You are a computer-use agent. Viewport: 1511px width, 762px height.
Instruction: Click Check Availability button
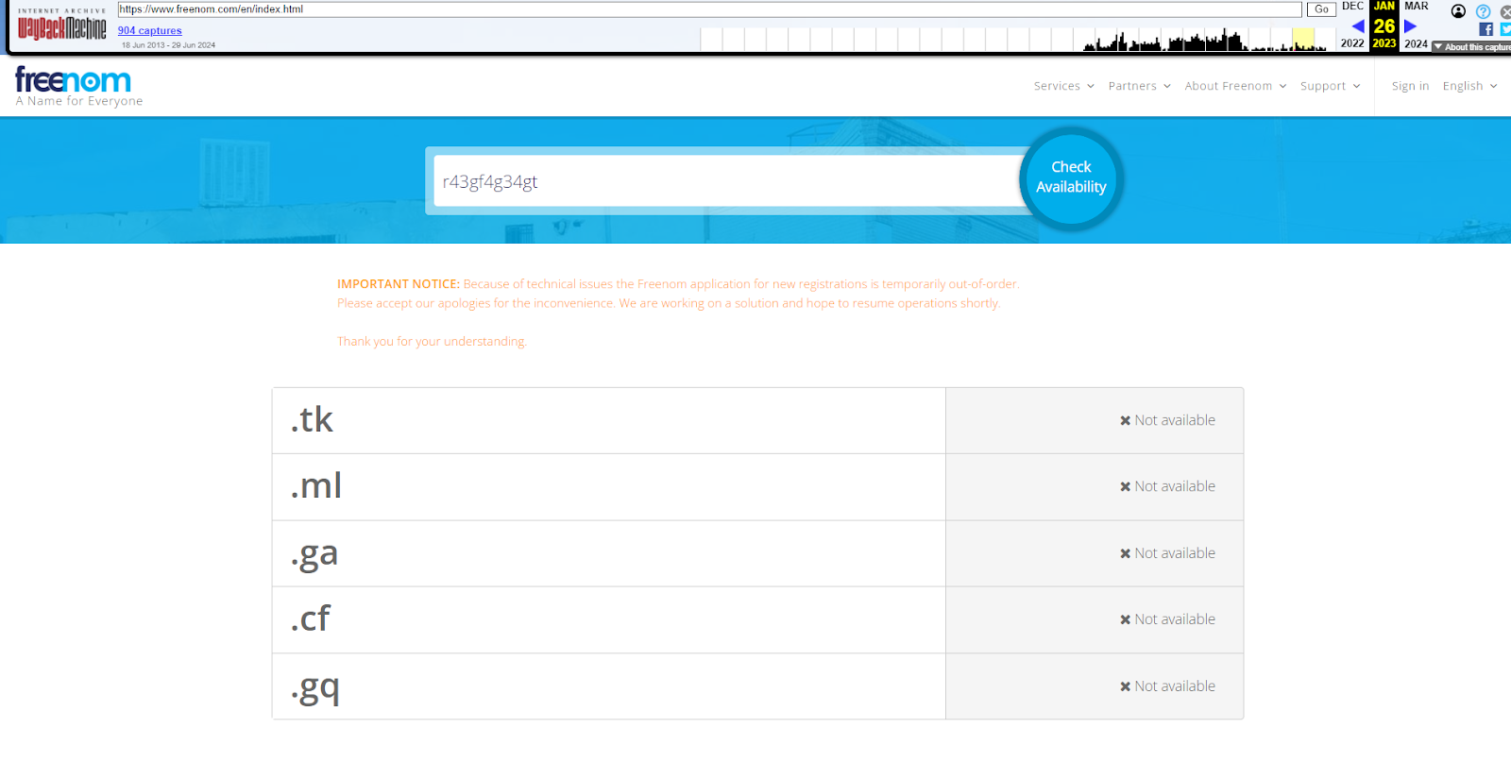(1071, 178)
